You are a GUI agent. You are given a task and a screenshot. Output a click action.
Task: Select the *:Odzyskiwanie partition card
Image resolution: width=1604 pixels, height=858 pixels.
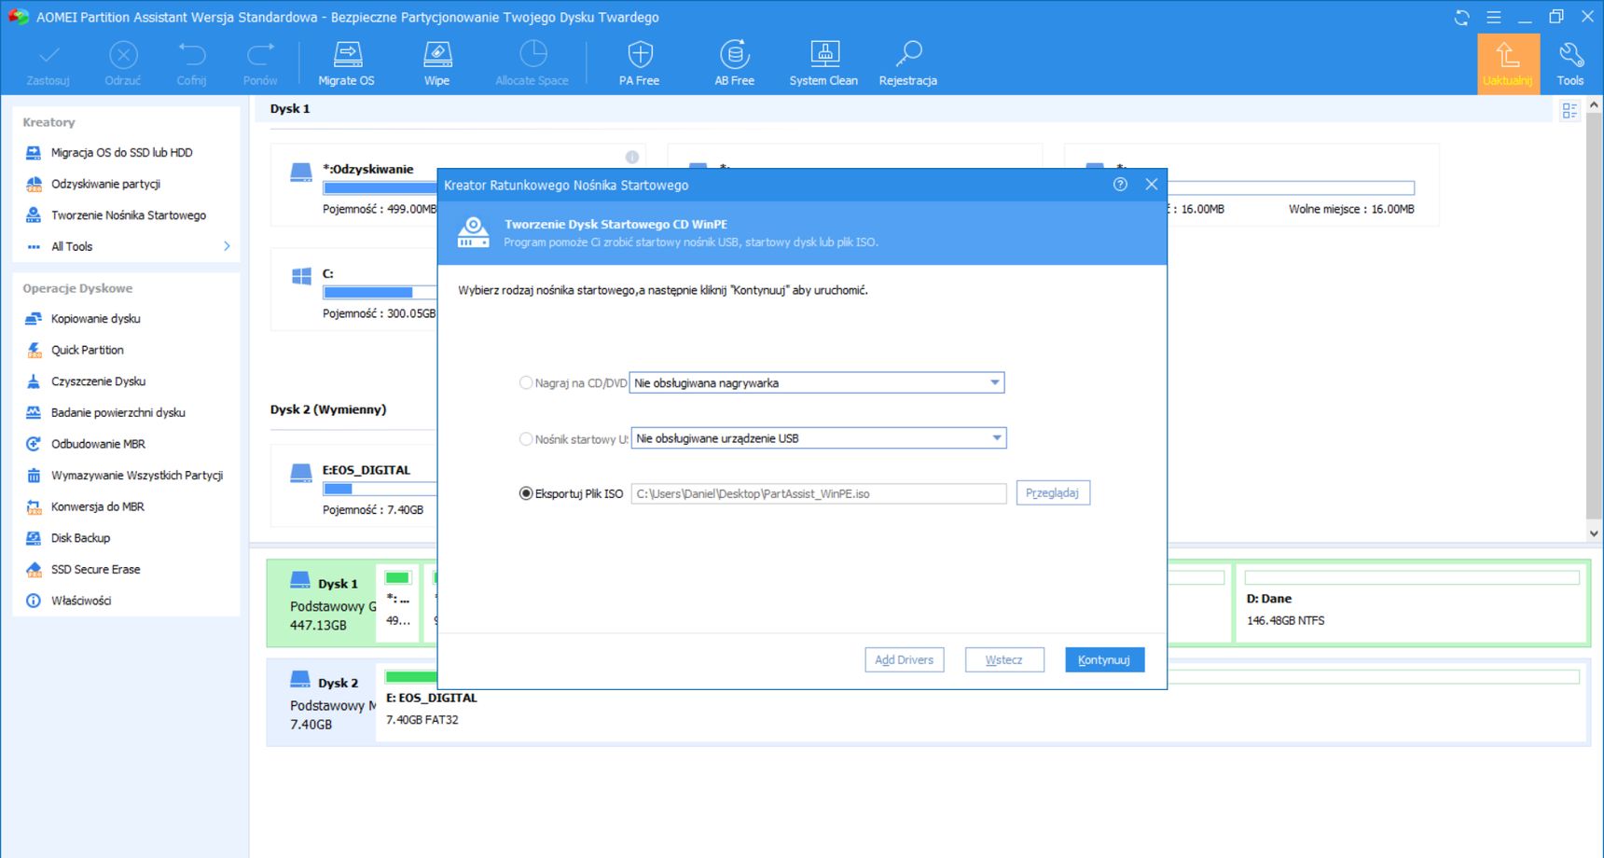pos(354,185)
